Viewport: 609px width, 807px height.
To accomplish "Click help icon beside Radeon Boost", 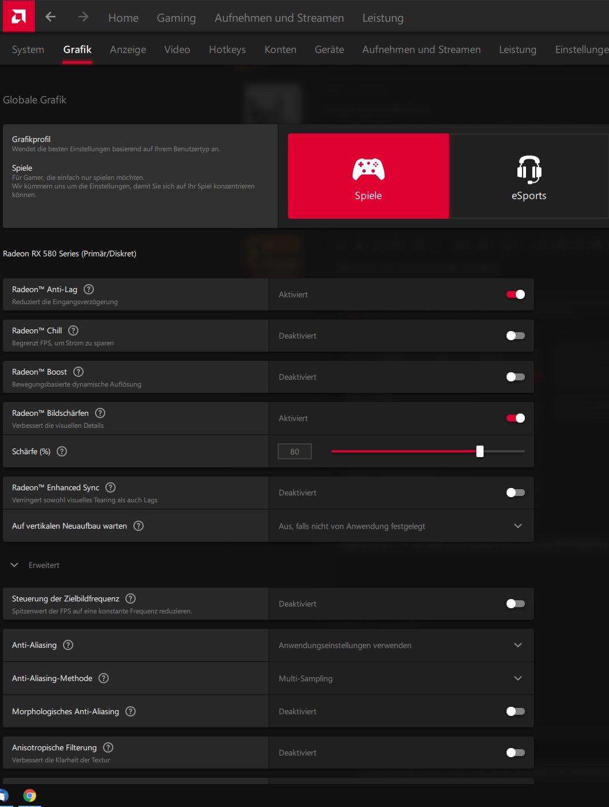I will point(78,372).
